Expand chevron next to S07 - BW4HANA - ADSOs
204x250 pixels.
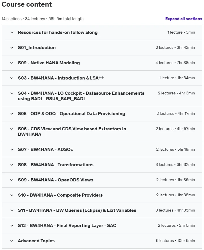point(12,150)
